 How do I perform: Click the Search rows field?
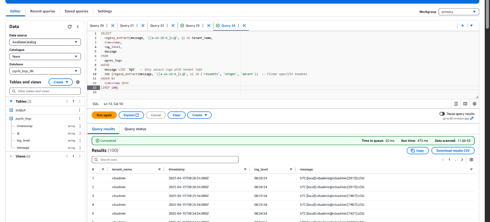pos(165,160)
